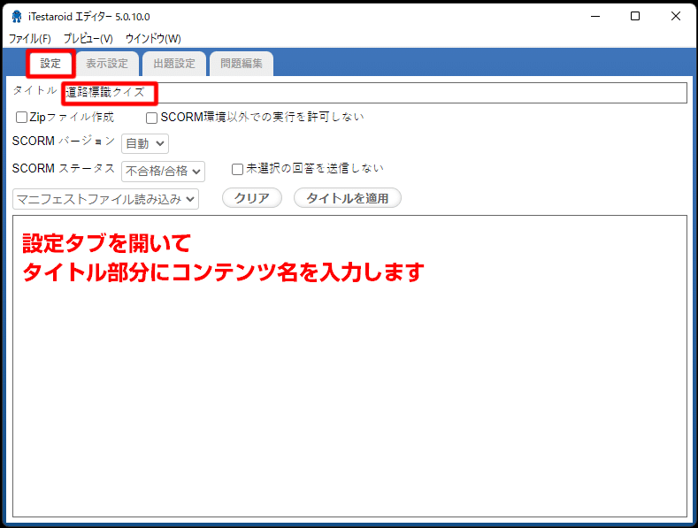
Task: Click the iTestaroid app icon in title bar
Action: coord(17,17)
